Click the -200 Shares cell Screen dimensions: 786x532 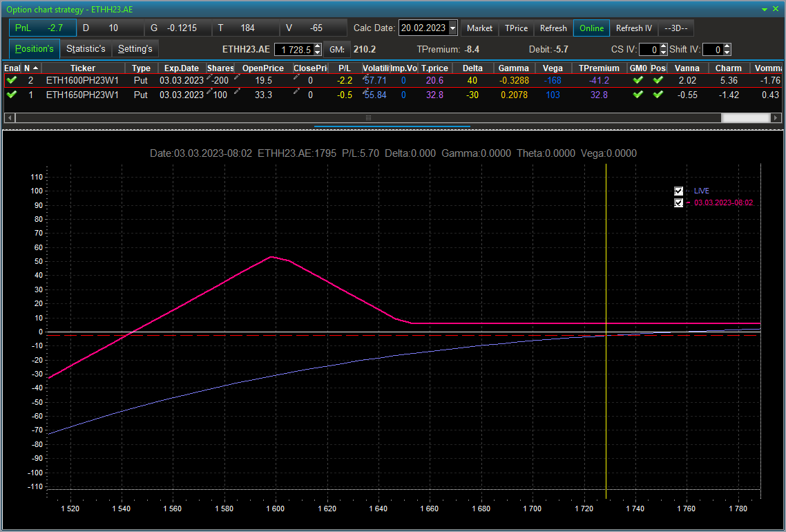point(220,80)
